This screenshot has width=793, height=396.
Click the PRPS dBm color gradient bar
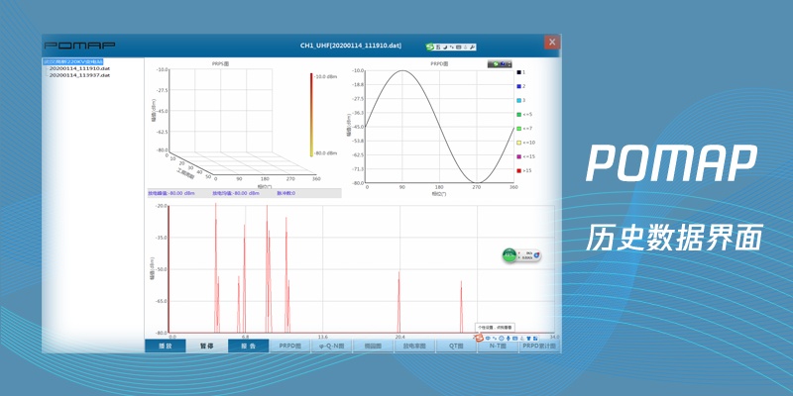tap(312, 114)
